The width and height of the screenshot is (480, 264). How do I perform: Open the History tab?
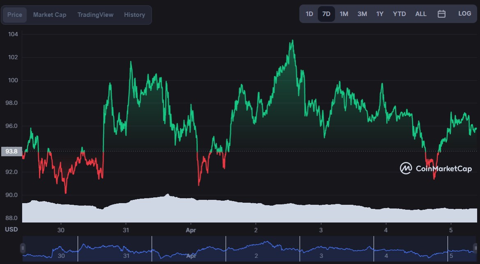(134, 15)
